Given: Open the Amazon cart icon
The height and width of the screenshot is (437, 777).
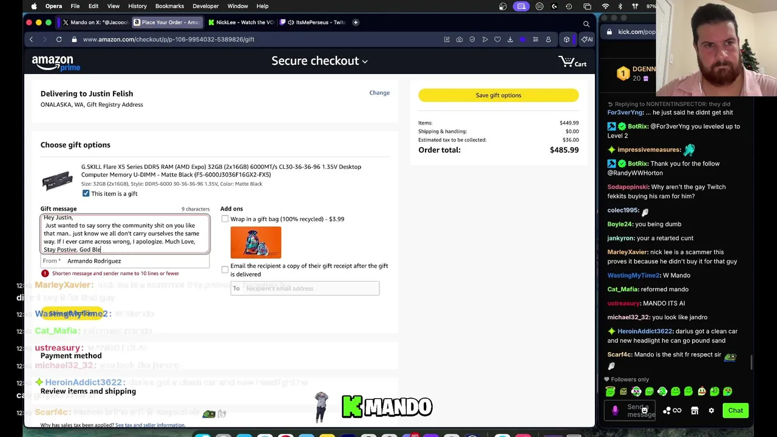Looking at the screenshot, I should tap(572, 61).
